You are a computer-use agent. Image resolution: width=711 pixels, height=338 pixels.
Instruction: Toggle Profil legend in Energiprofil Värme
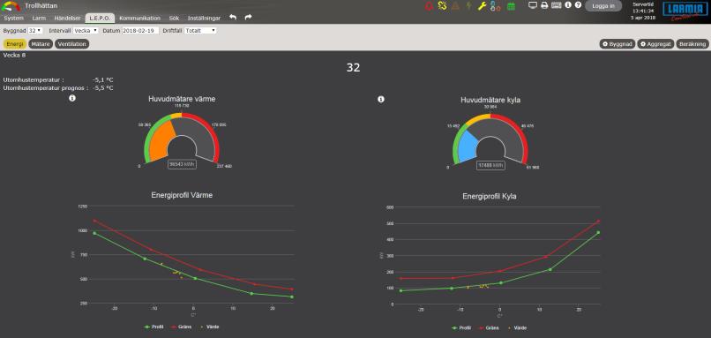pos(153,327)
